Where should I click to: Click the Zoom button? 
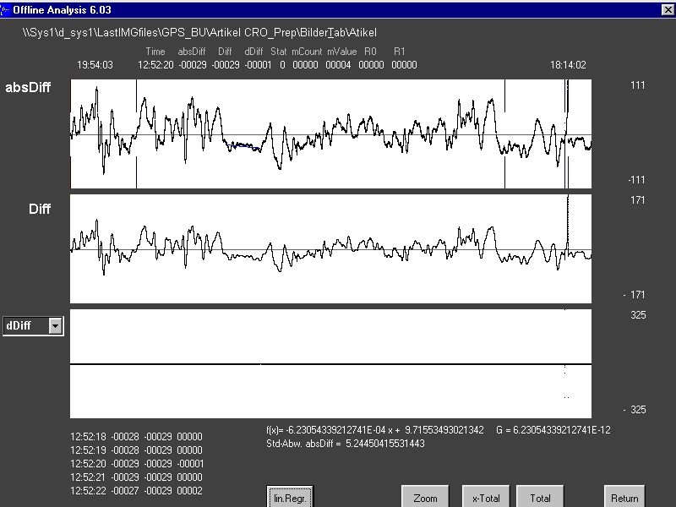tap(425, 497)
